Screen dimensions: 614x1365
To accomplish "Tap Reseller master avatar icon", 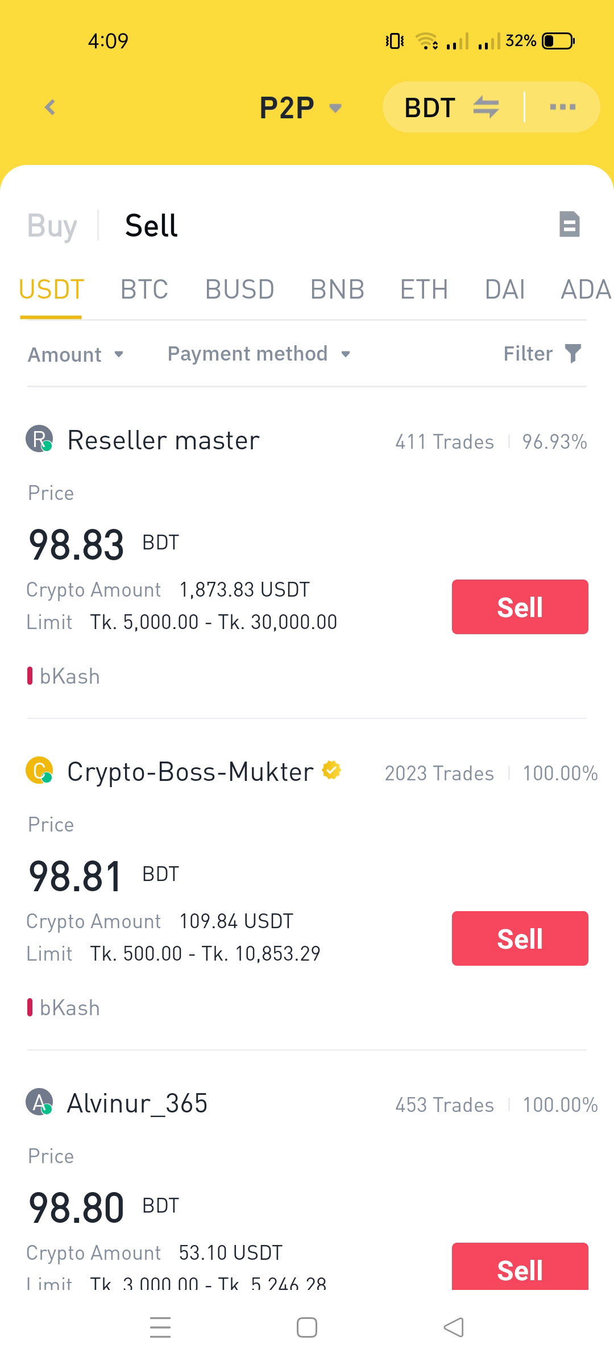I will pyautogui.click(x=39, y=439).
